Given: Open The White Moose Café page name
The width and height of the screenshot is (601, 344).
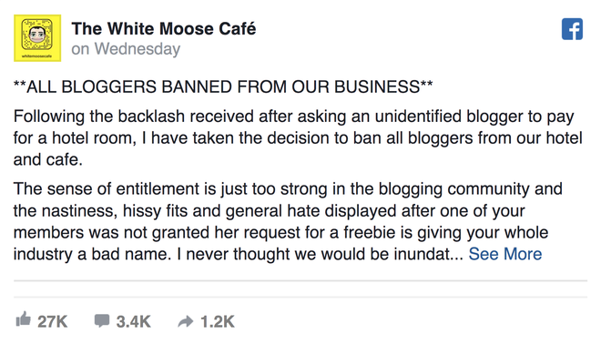Looking at the screenshot, I should (x=164, y=29).
